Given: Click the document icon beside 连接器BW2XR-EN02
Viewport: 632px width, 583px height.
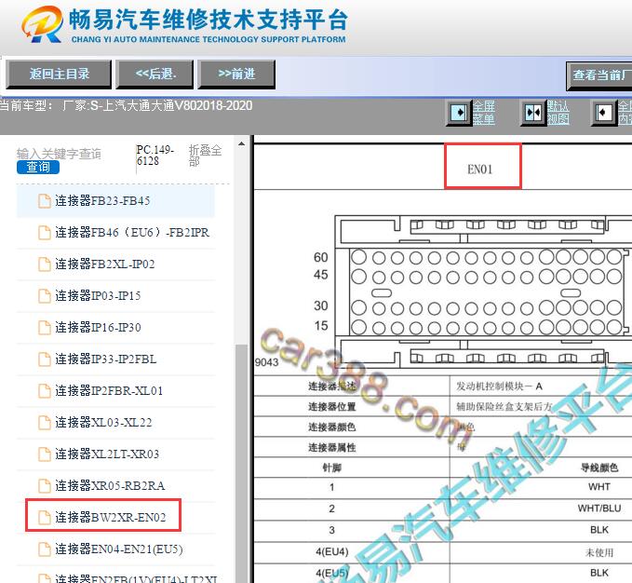Looking at the screenshot, I should (x=45, y=517).
